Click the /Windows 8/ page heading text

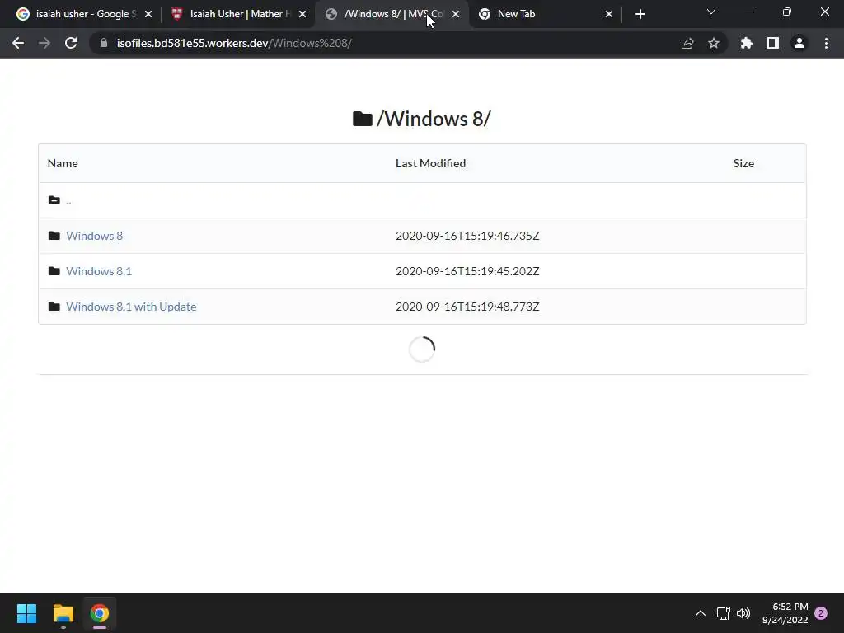coord(434,119)
